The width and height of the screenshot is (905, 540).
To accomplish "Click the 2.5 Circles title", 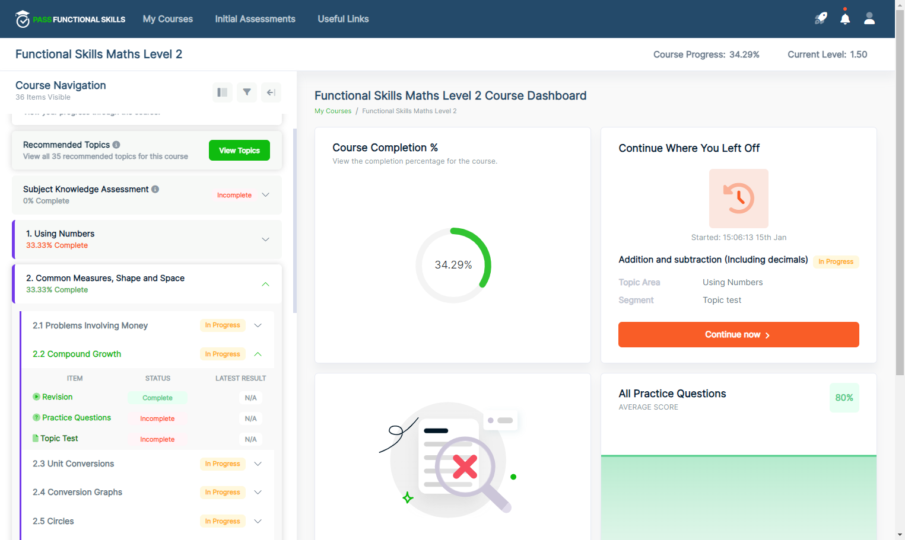I will (53, 521).
